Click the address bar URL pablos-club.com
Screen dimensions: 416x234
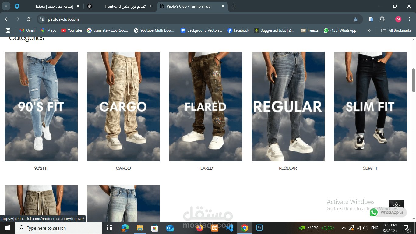(63, 19)
